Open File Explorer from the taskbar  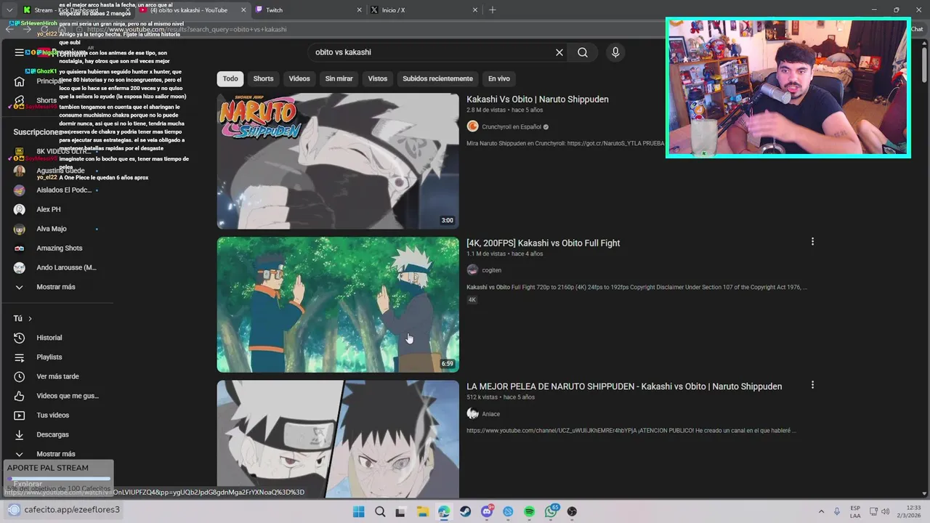[x=422, y=511]
